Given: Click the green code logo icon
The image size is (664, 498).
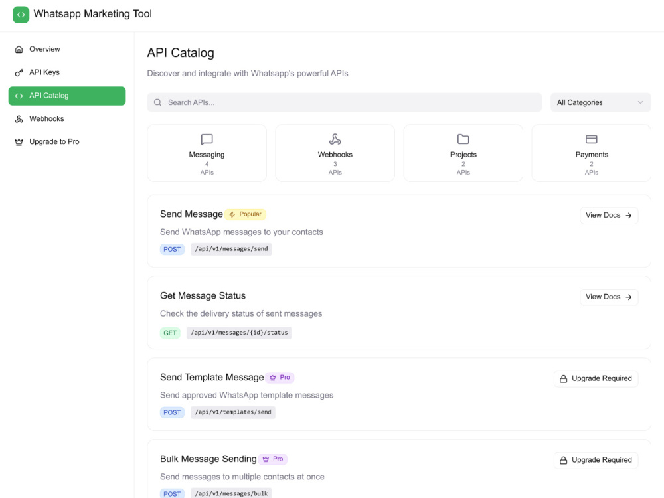Looking at the screenshot, I should pos(21,15).
